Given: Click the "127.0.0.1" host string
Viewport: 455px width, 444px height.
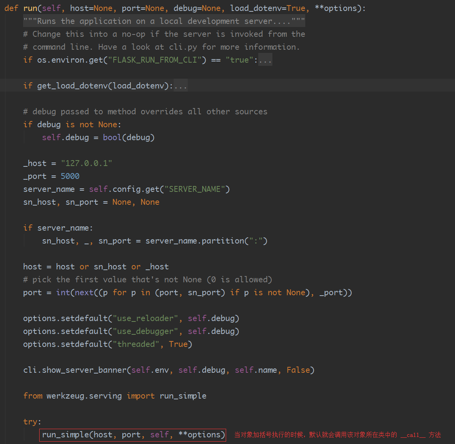Looking at the screenshot, I should (86, 163).
